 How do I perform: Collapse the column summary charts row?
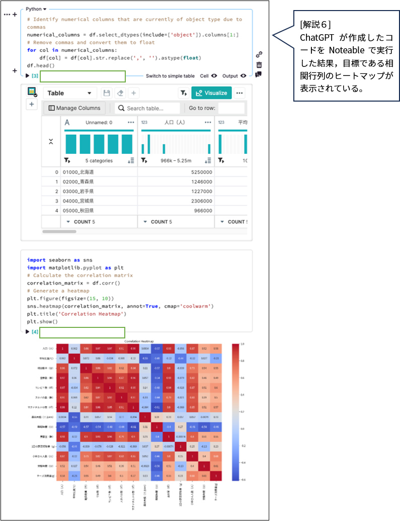pyautogui.click(x=51, y=142)
